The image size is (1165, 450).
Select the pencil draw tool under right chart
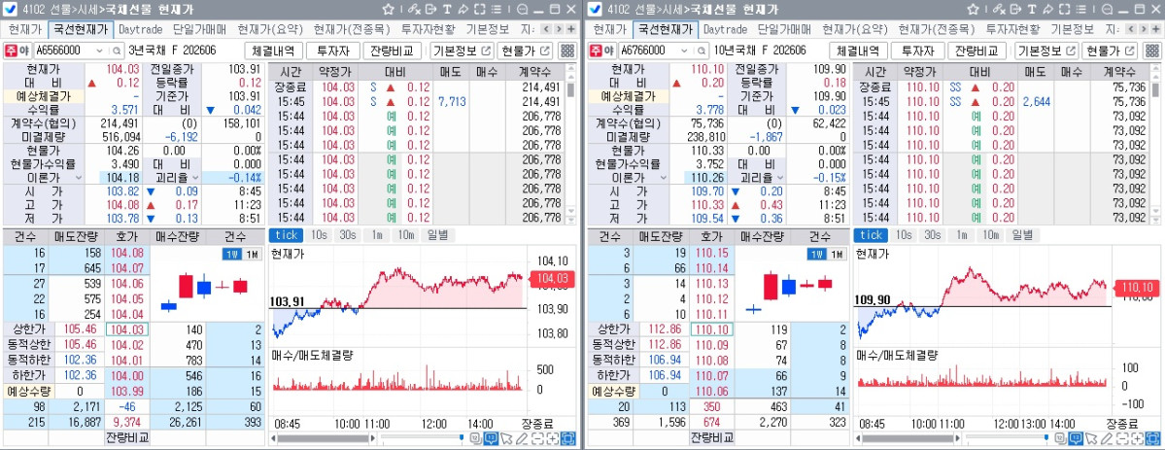tap(1108, 438)
